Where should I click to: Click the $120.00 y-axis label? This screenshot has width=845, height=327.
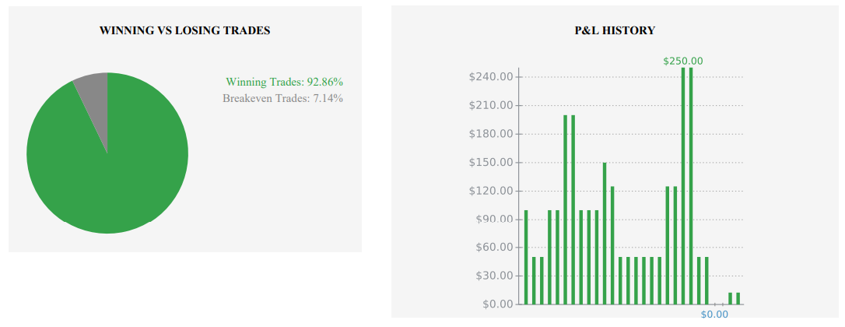[492, 191]
